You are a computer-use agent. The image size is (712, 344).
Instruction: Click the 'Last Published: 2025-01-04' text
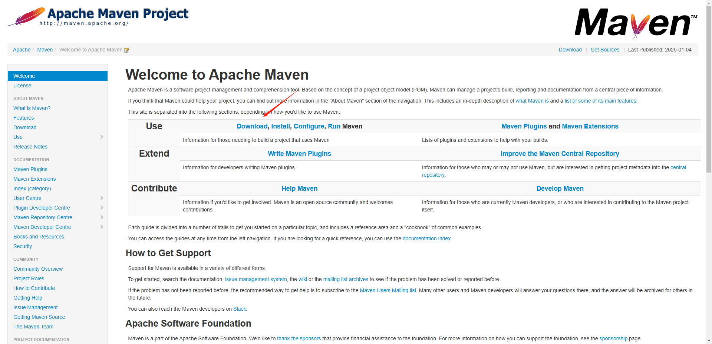(x=660, y=50)
